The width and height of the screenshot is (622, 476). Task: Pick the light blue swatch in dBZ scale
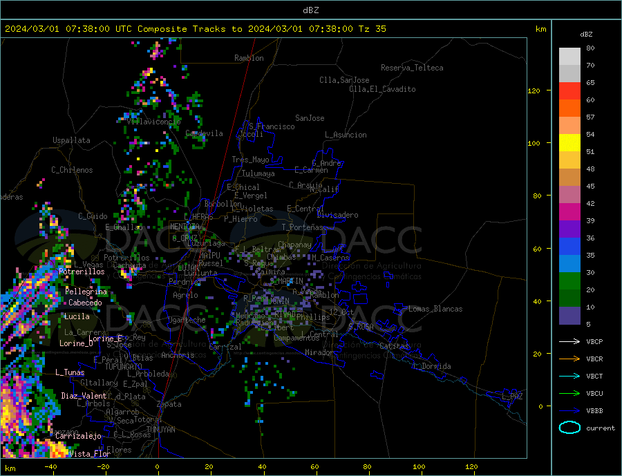point(569,264)
